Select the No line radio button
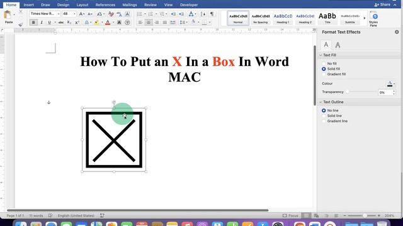The image size is (403, 226). [324, 110]
